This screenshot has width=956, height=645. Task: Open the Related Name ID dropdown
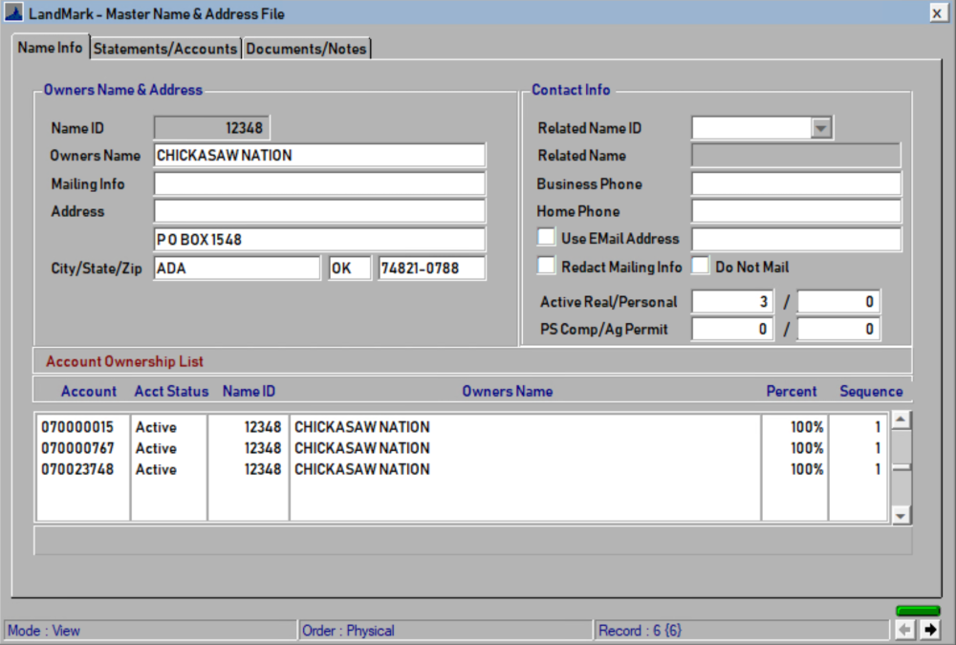820,127
